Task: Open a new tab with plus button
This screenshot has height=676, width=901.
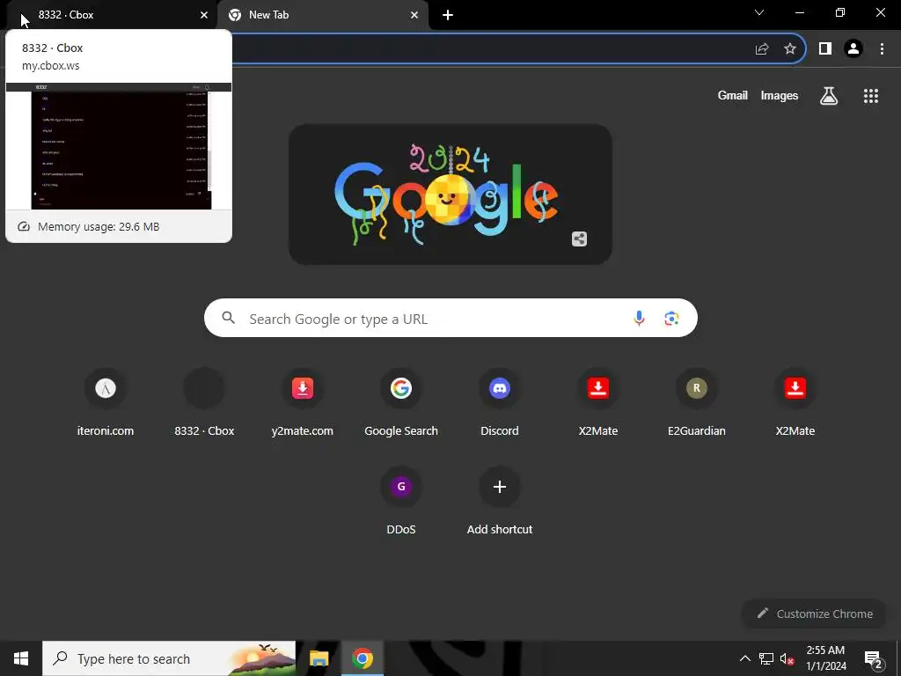Action: [x=448, y=15]
